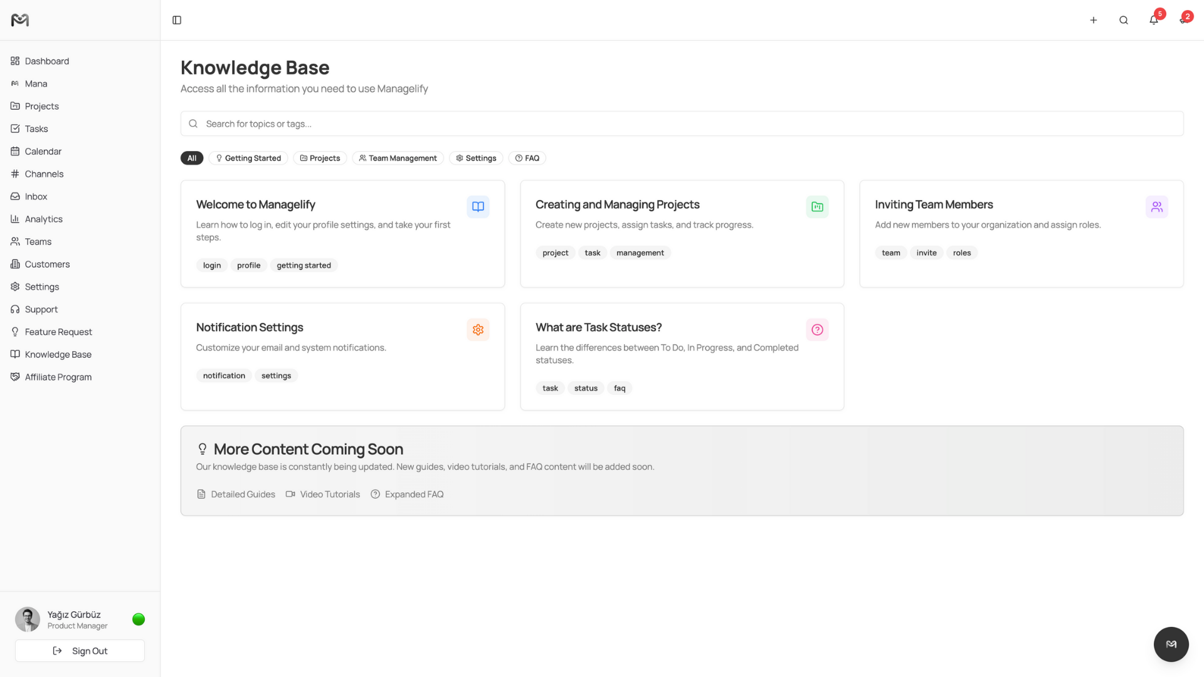The image size is (1204, 677).
Task: Open search via magnifier icon top right
Action: coord(1123,20)
